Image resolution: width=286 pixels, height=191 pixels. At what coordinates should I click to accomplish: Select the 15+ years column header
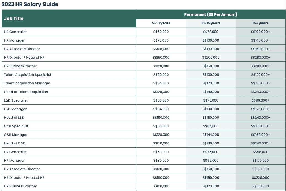260,23
